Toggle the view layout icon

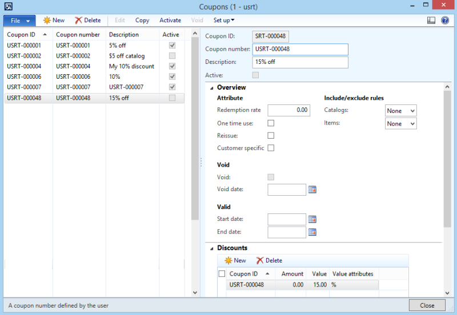[x=431, y=21]
